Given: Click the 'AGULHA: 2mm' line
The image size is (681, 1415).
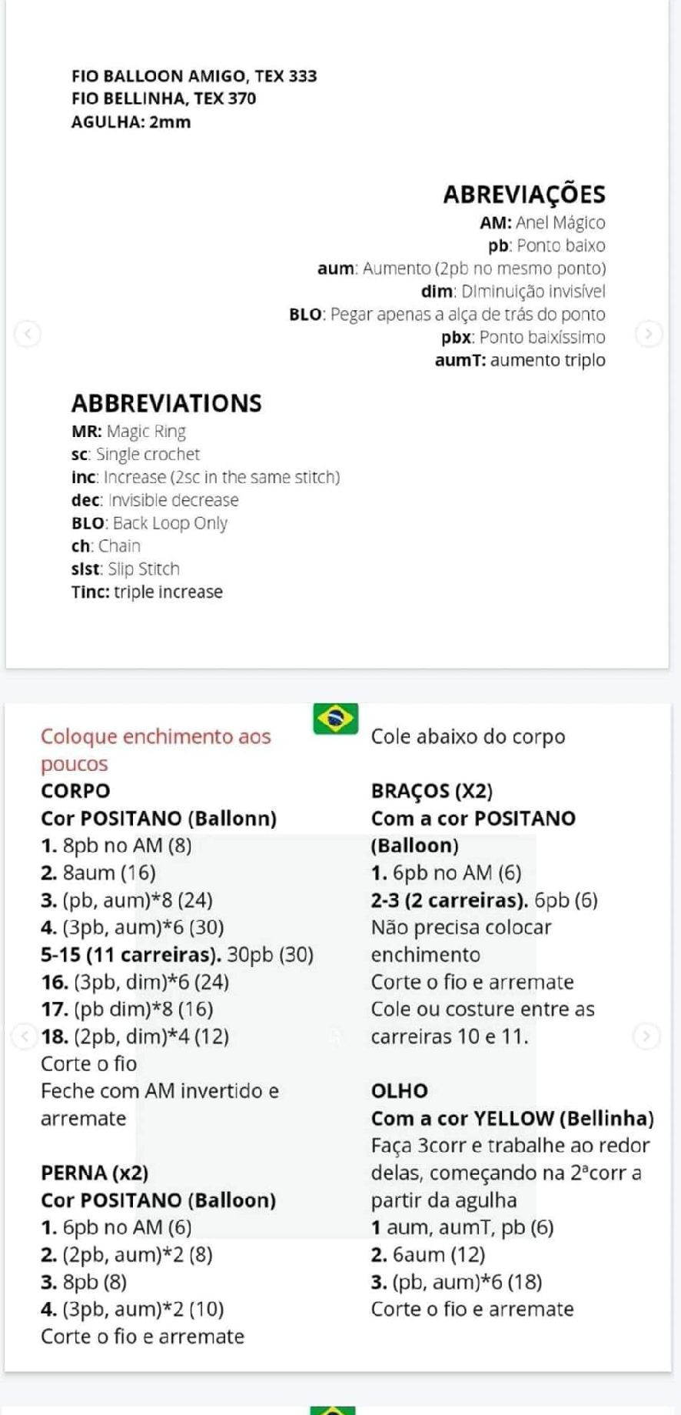Looking at the screenshot, I should point(131,122).
